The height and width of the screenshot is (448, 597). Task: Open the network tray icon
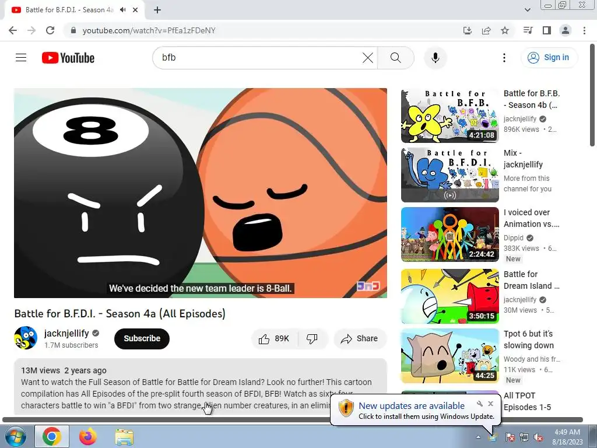(524, 437)
